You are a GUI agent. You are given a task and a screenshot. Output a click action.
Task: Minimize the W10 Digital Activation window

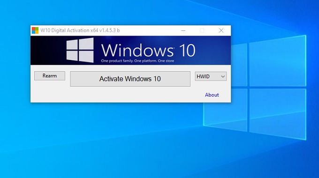183,30
